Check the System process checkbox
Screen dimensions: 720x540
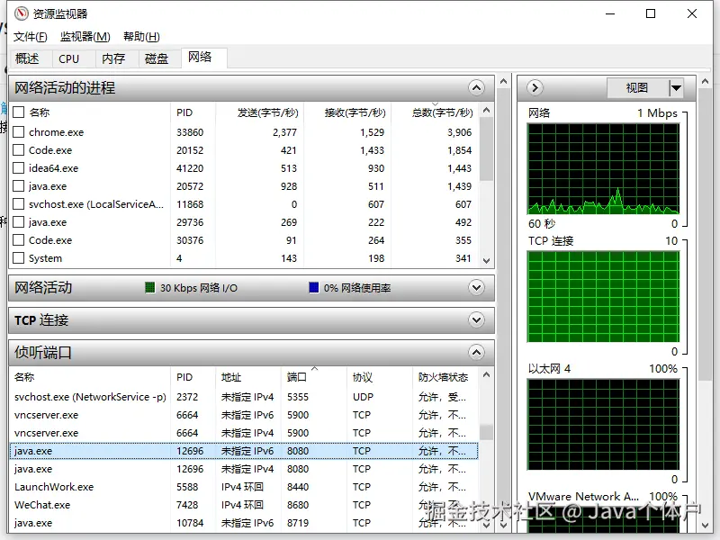[18, 258]
